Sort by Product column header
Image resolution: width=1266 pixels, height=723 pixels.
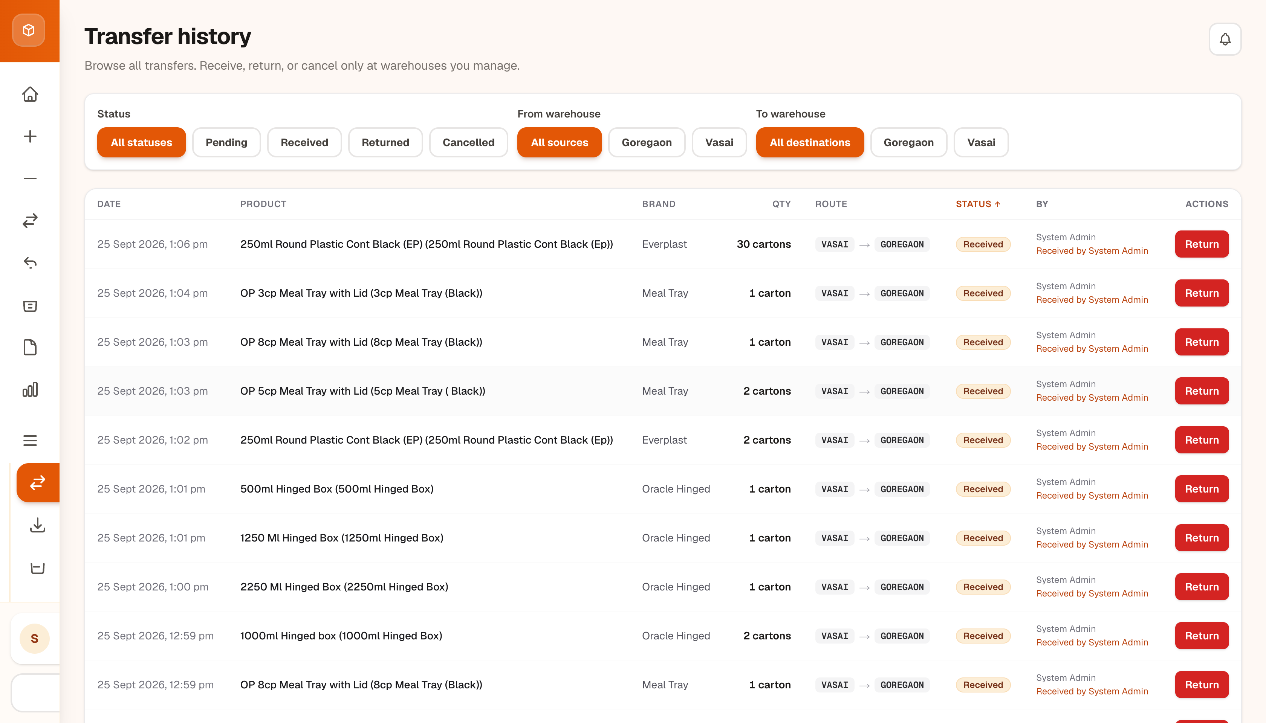coord(263,204)
